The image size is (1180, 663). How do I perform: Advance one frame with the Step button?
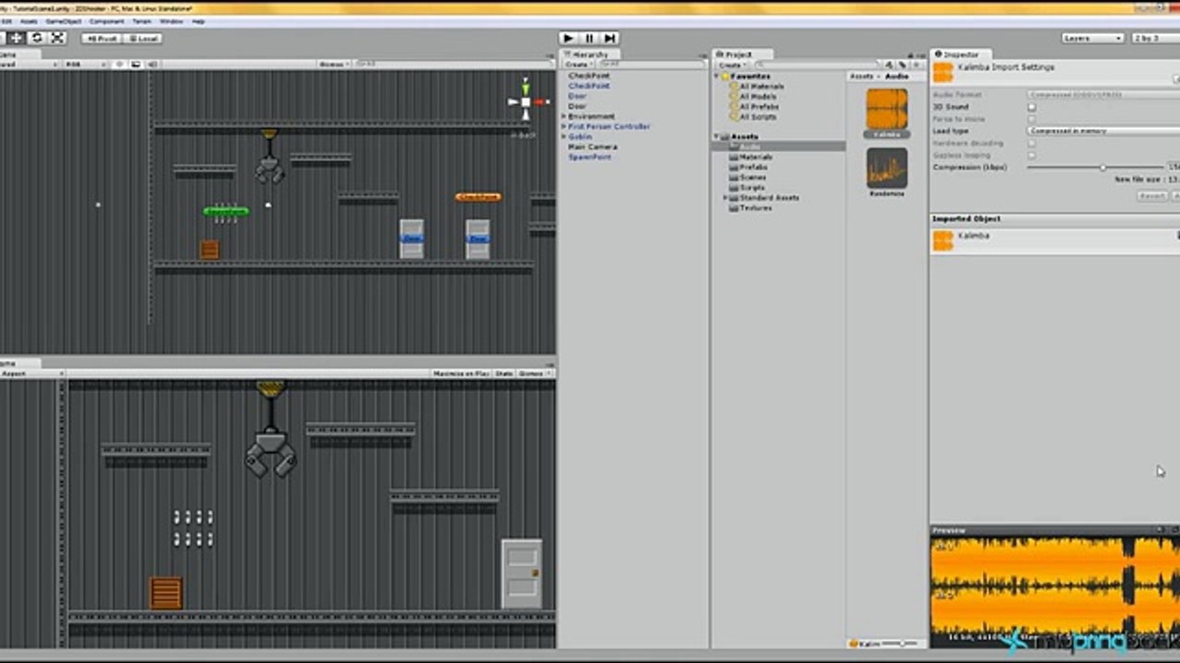tap(609, 38)
